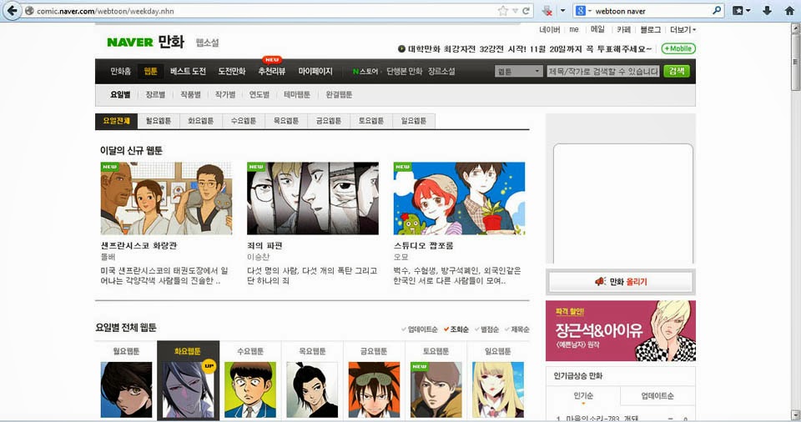Open the 메일 link at top
Viewport: 801px width, 422px height.
[x=597, y=30]
